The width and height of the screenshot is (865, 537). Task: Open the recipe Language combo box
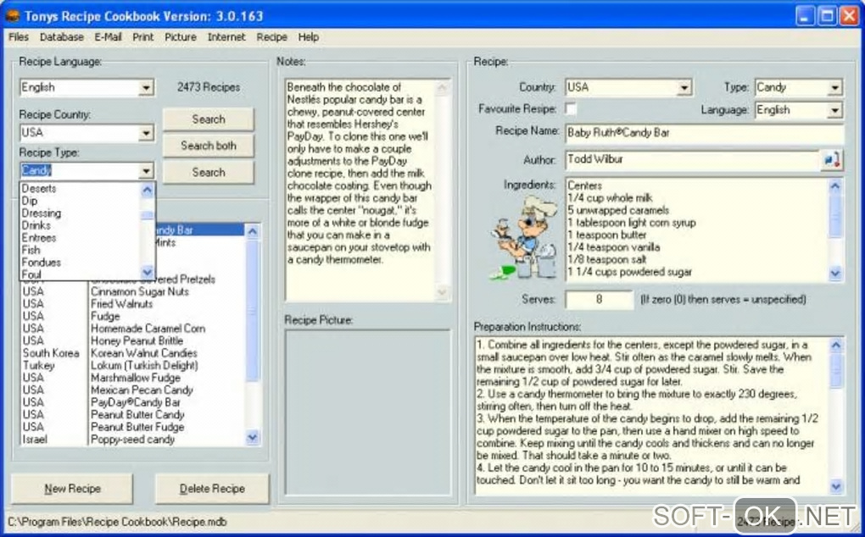834,110
